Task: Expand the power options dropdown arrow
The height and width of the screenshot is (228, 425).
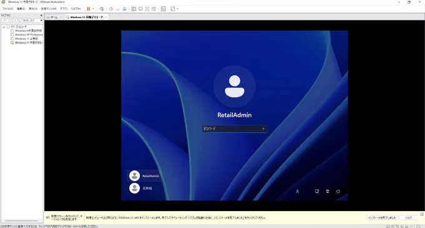Action: coord(93,9)
